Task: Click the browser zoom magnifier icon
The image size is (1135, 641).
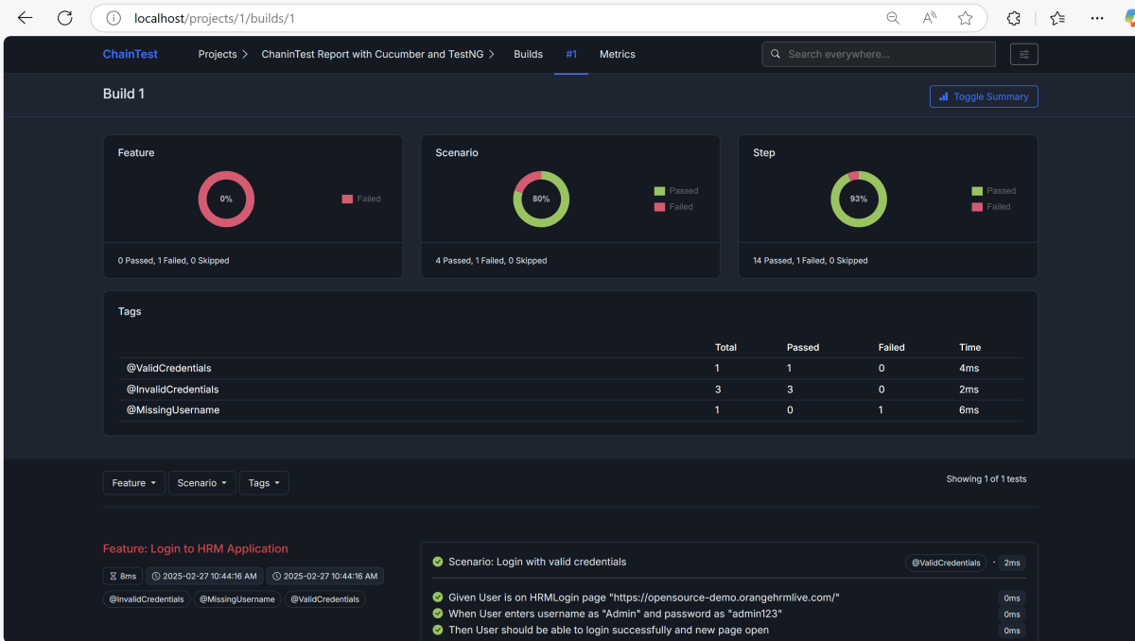Action: pyautogui.click(x=893, y=18)
